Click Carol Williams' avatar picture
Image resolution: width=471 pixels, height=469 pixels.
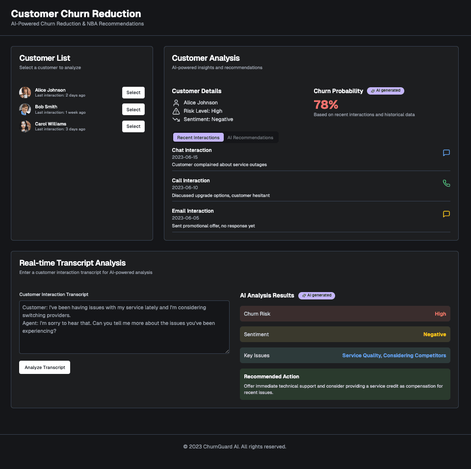(x=25, y=126)
